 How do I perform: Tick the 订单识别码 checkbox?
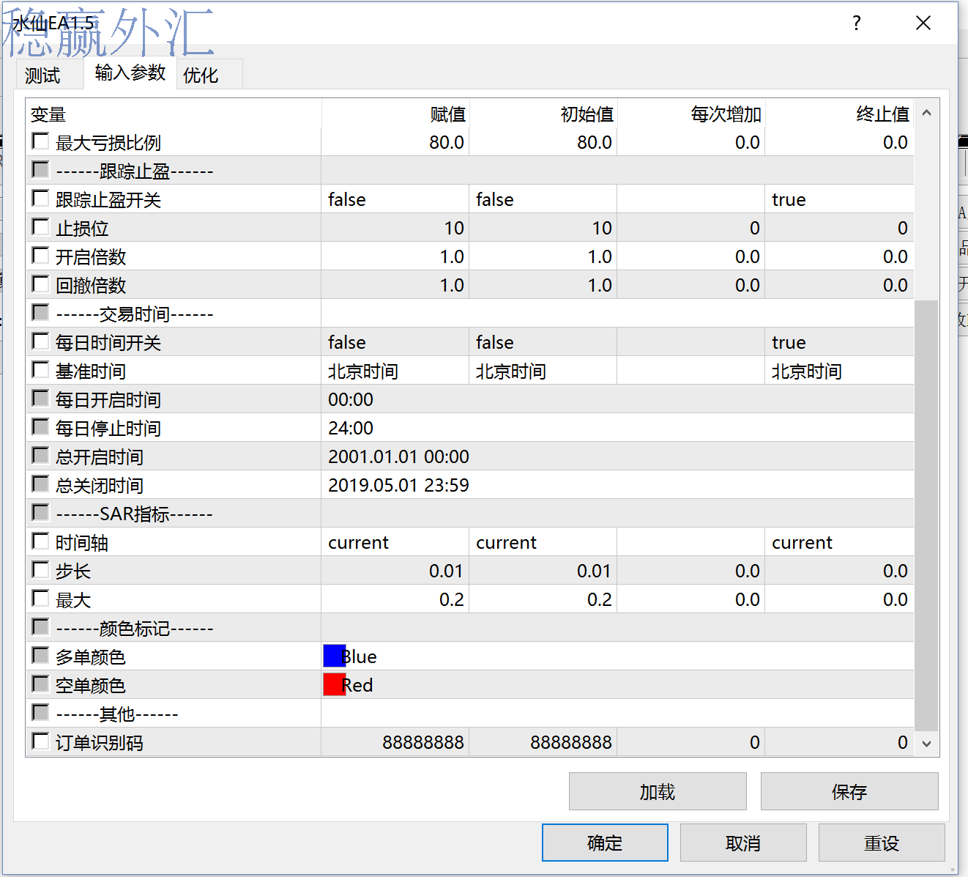point(41,741)
